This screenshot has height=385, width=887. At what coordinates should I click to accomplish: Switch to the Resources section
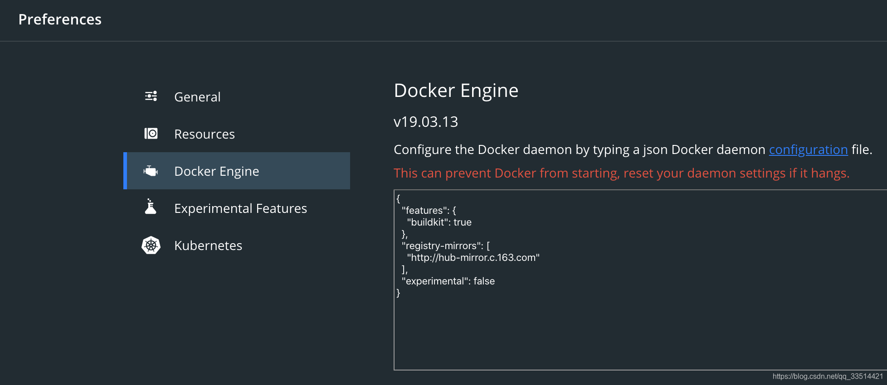click(237, 134)
